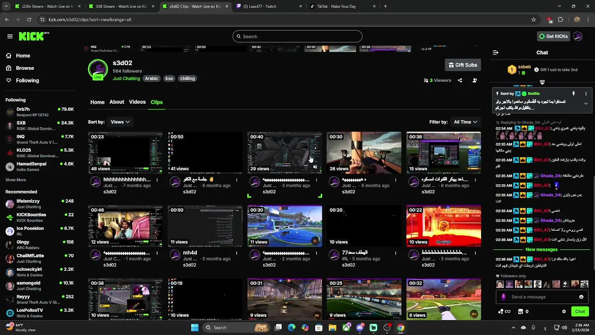The height and width of the screenshot is (335, 595).
Task: Show hidden system tray icons
Action: [513, 328]
